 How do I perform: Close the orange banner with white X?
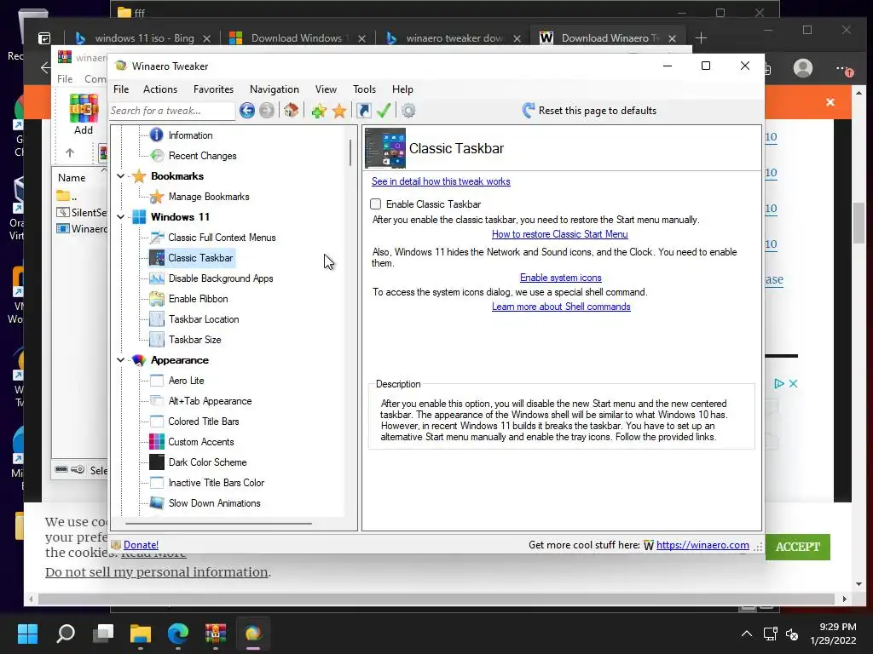pyautogui.click(x=830, y=102)
